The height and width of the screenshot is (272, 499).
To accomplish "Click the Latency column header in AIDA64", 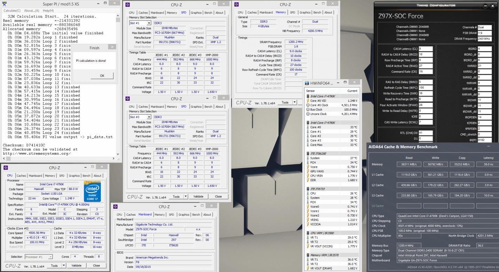I will tap(488, 158).
